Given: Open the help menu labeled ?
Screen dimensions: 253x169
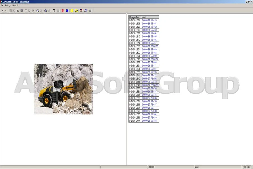Looking at the screenshot, I should point(17,5).
